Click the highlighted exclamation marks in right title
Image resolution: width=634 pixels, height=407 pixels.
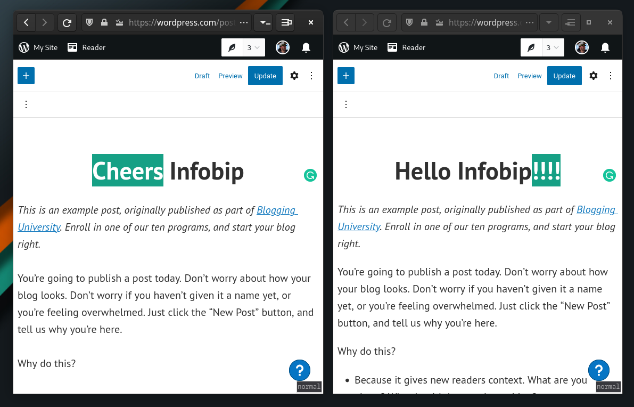[546, 170]
